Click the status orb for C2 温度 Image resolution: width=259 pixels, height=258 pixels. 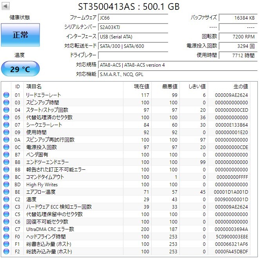click(6, 199)
